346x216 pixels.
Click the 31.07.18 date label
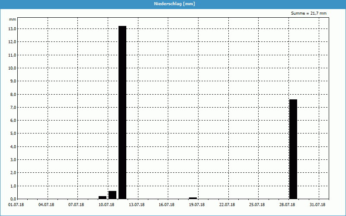tap(317, 205)
